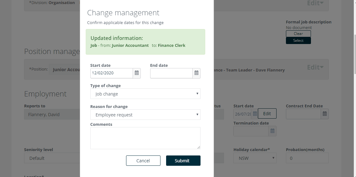
Task: Open the Edit menu in Position management
Action: pos(315,67)
